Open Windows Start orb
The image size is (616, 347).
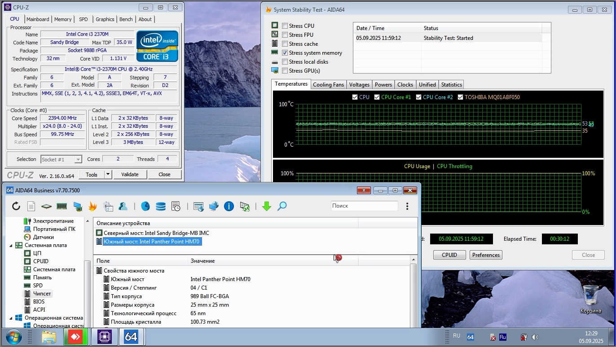(14, 337)
